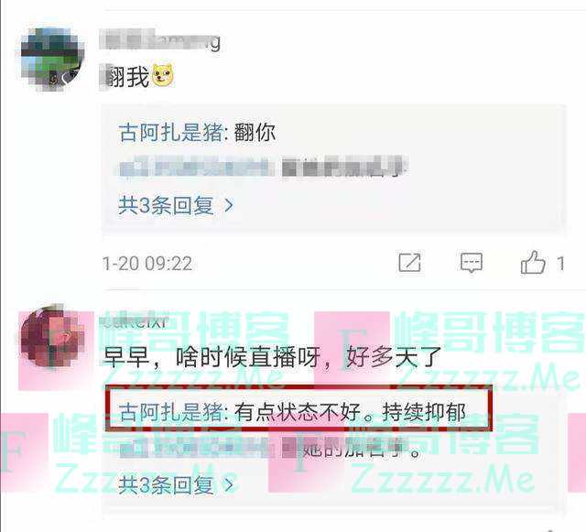Open the first commenter's pixelated green avatar

click(52, 60)
